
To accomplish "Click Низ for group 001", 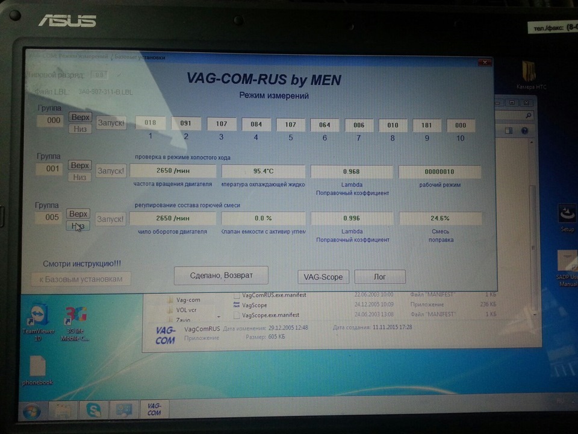I will tap(79, 177).
